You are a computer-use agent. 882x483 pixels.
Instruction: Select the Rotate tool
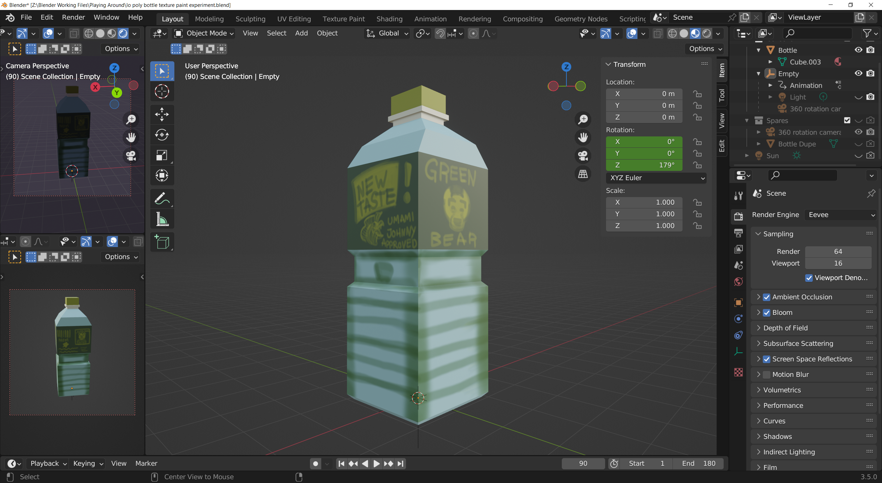[162, 135]
